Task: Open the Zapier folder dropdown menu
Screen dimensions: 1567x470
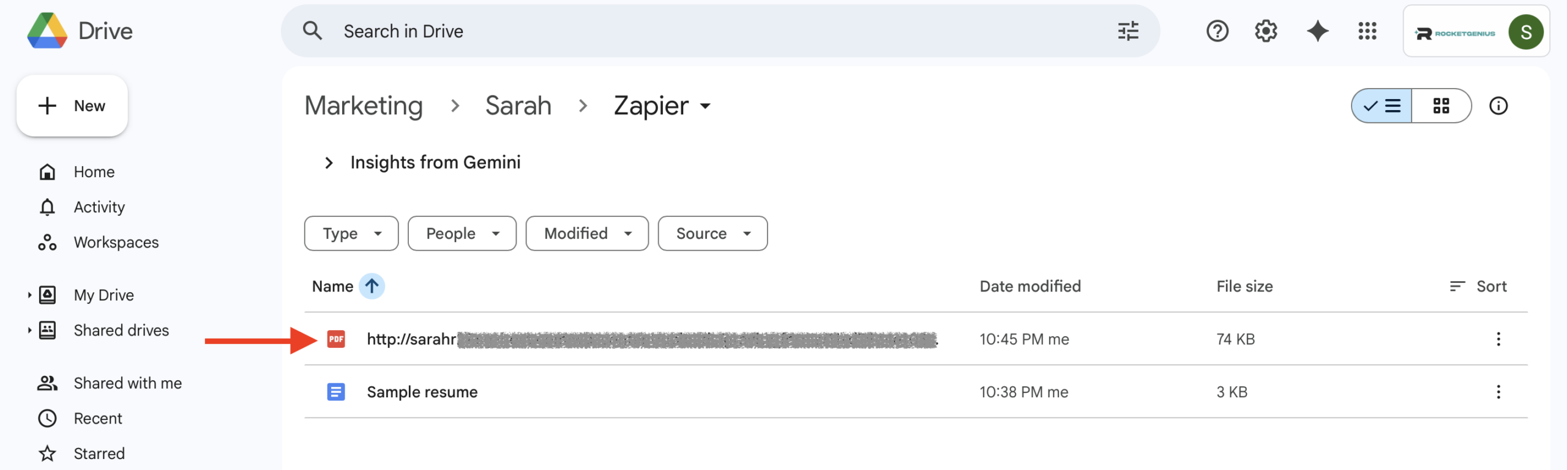Action: [x=705, y=106]
